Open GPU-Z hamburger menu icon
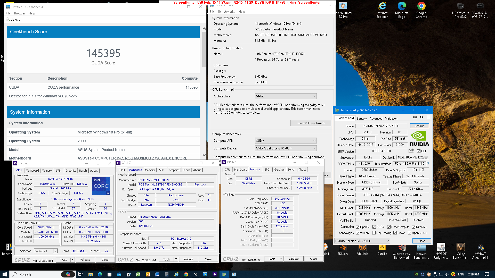Screen dimensions: 495x278 (x=428, y=117)
